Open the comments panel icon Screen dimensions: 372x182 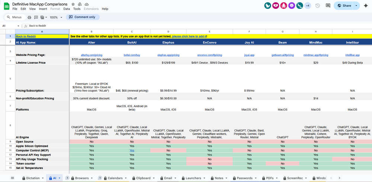pyautogui.click(x=328, y=6)
